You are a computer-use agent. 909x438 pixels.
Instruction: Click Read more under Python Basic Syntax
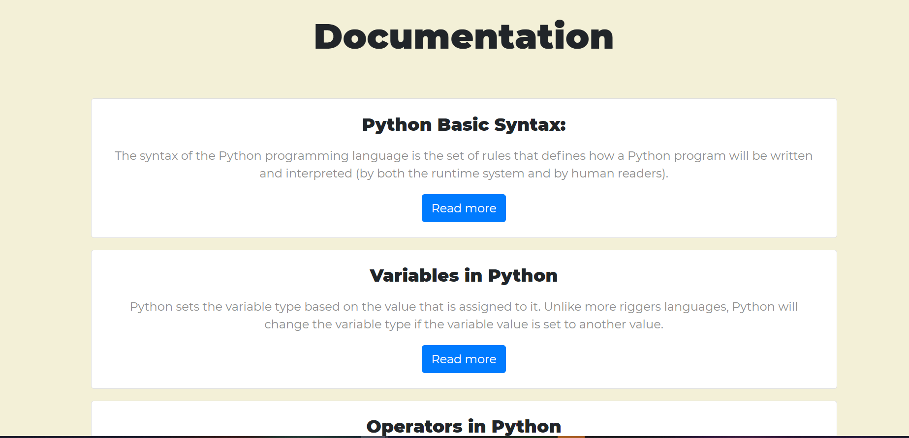pyautogui.click(x=464, y=208)
